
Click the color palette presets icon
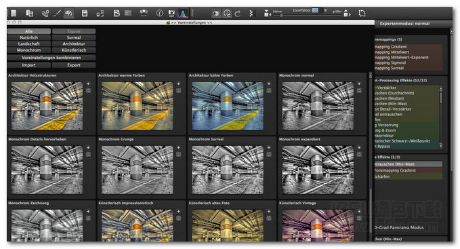[68, 13]
